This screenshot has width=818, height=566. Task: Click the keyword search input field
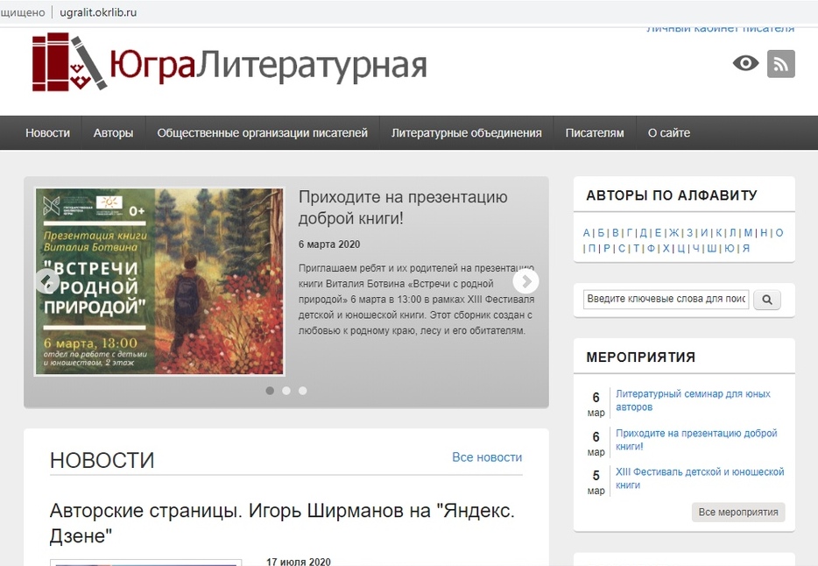666,299
